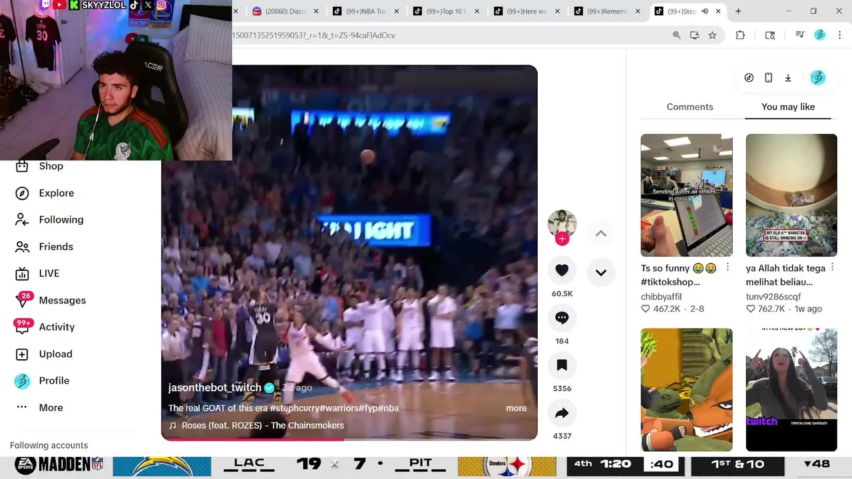Screen dimensions: 852x479
Task: Click the #stephcurry hashtag in the caption
Action: tap(296, 408)
